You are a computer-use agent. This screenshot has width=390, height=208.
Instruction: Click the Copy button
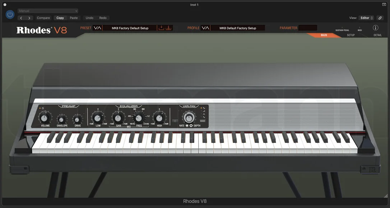[60, 18]
